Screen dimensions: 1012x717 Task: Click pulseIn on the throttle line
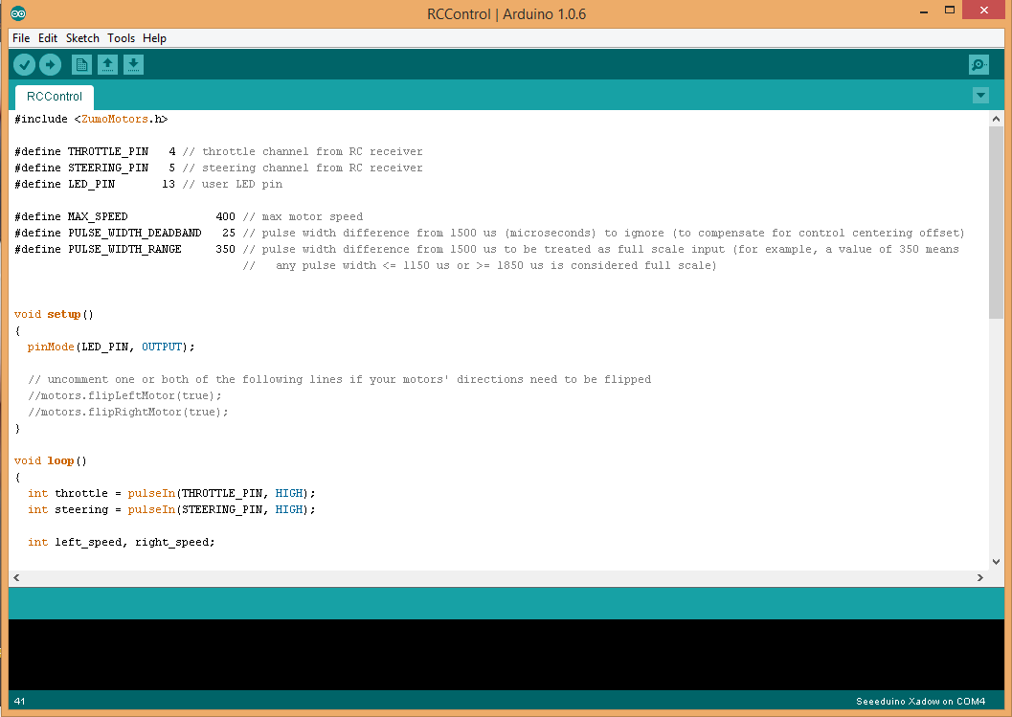pyautogui.click(x=151, y=493)
